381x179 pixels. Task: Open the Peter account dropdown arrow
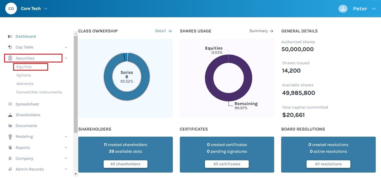[374, 9]
